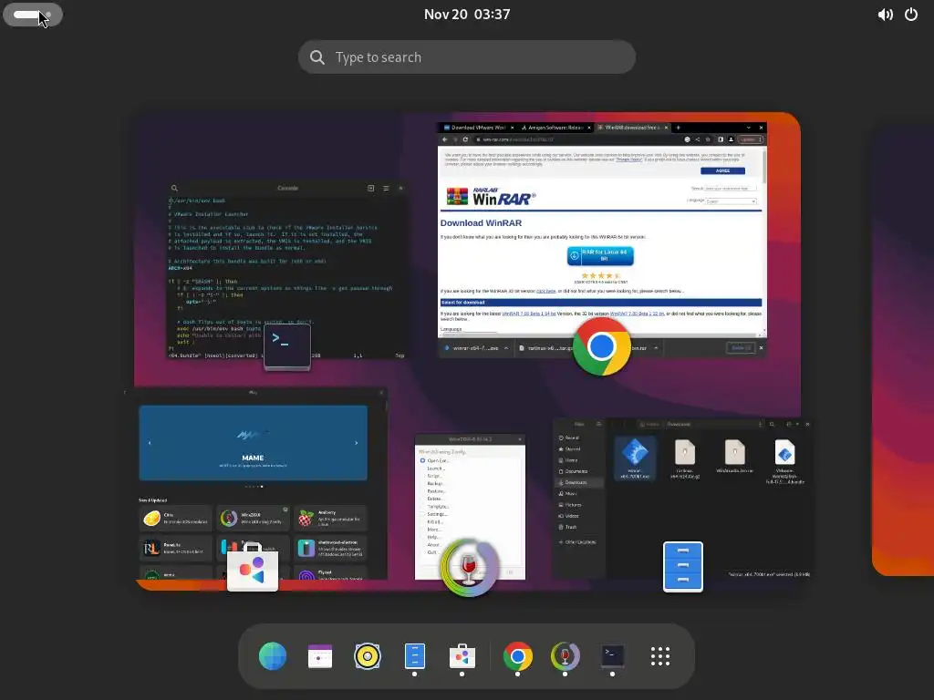Click the Activities pill in top bar
Image resolution: width=934 pixels, height=700 pixels.
click(x=32, y=15)
